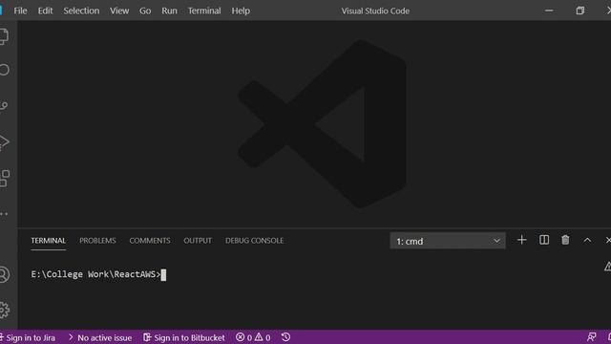Focus the terminal command prompt line
Viewport: 611px width, 344px height.
coord(98,274)
